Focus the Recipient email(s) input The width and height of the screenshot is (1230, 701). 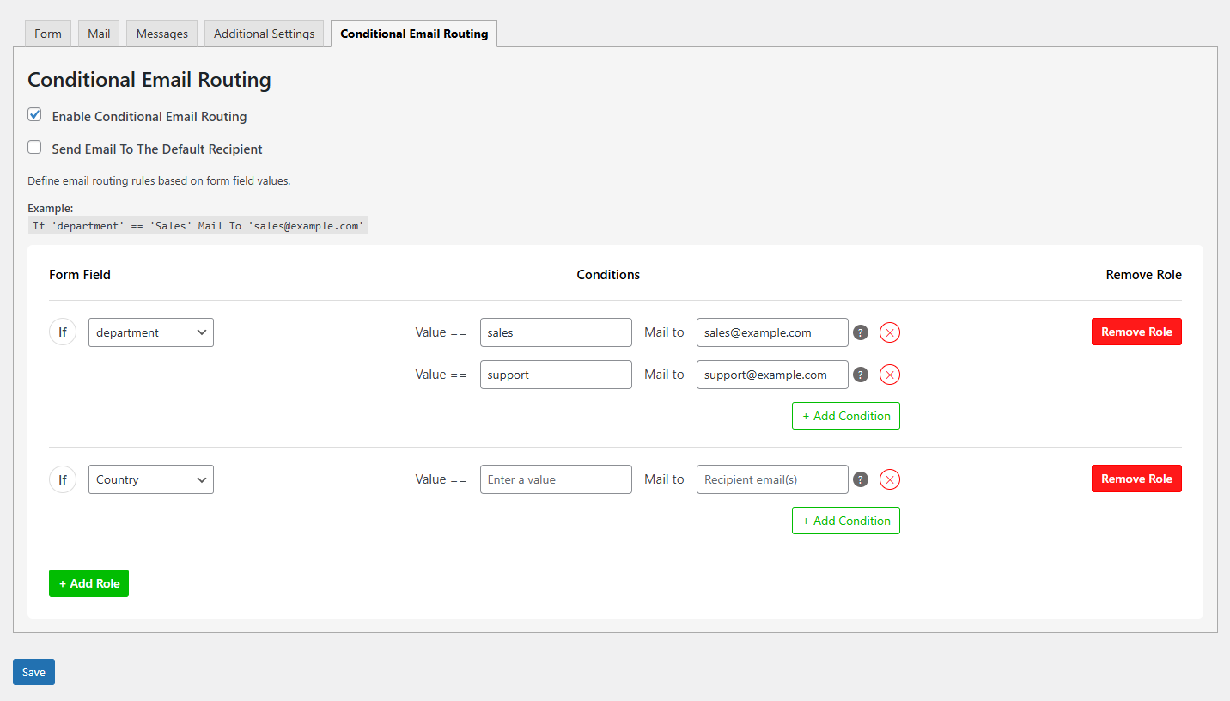click(x=772, y=479)
